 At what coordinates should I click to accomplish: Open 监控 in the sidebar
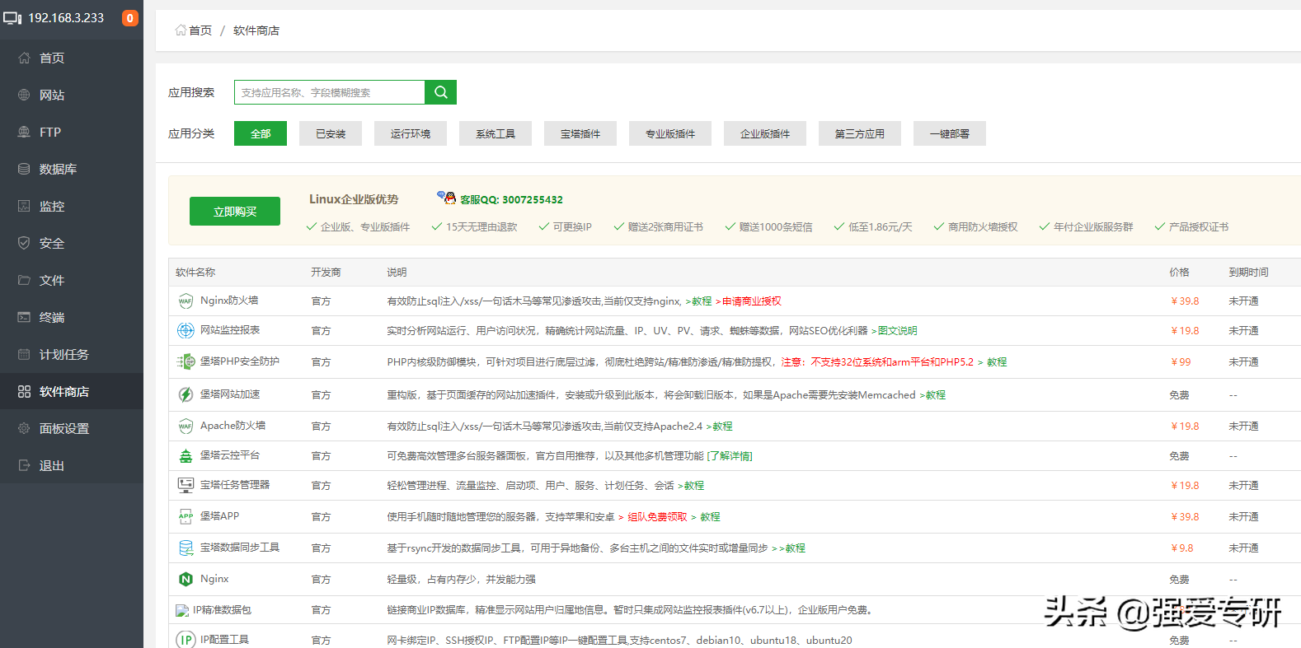72,206
